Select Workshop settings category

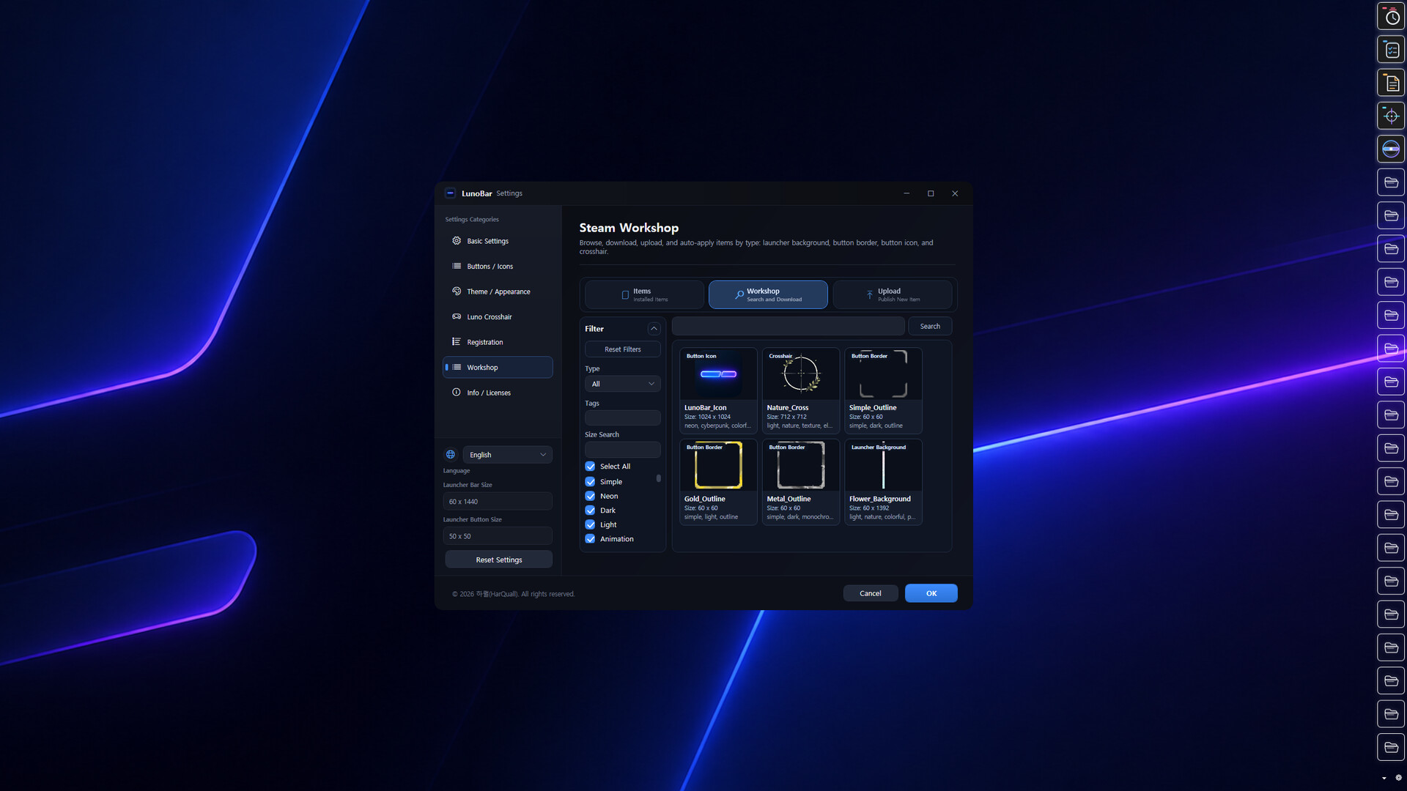498,368
